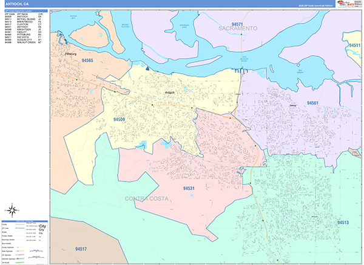Click the 94571 ZIP label on the map
364x265 pixels.
coord(237,24)
